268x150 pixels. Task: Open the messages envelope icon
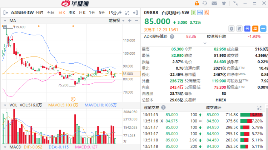coord(214,3)
